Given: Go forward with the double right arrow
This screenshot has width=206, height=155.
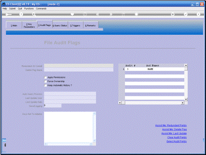Looking at the screenshot, I should tap(111, 14).
